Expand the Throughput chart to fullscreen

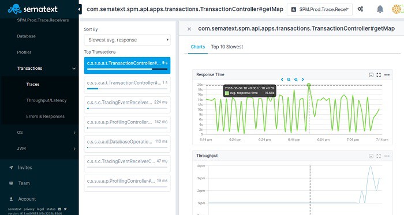click(379, 156)
